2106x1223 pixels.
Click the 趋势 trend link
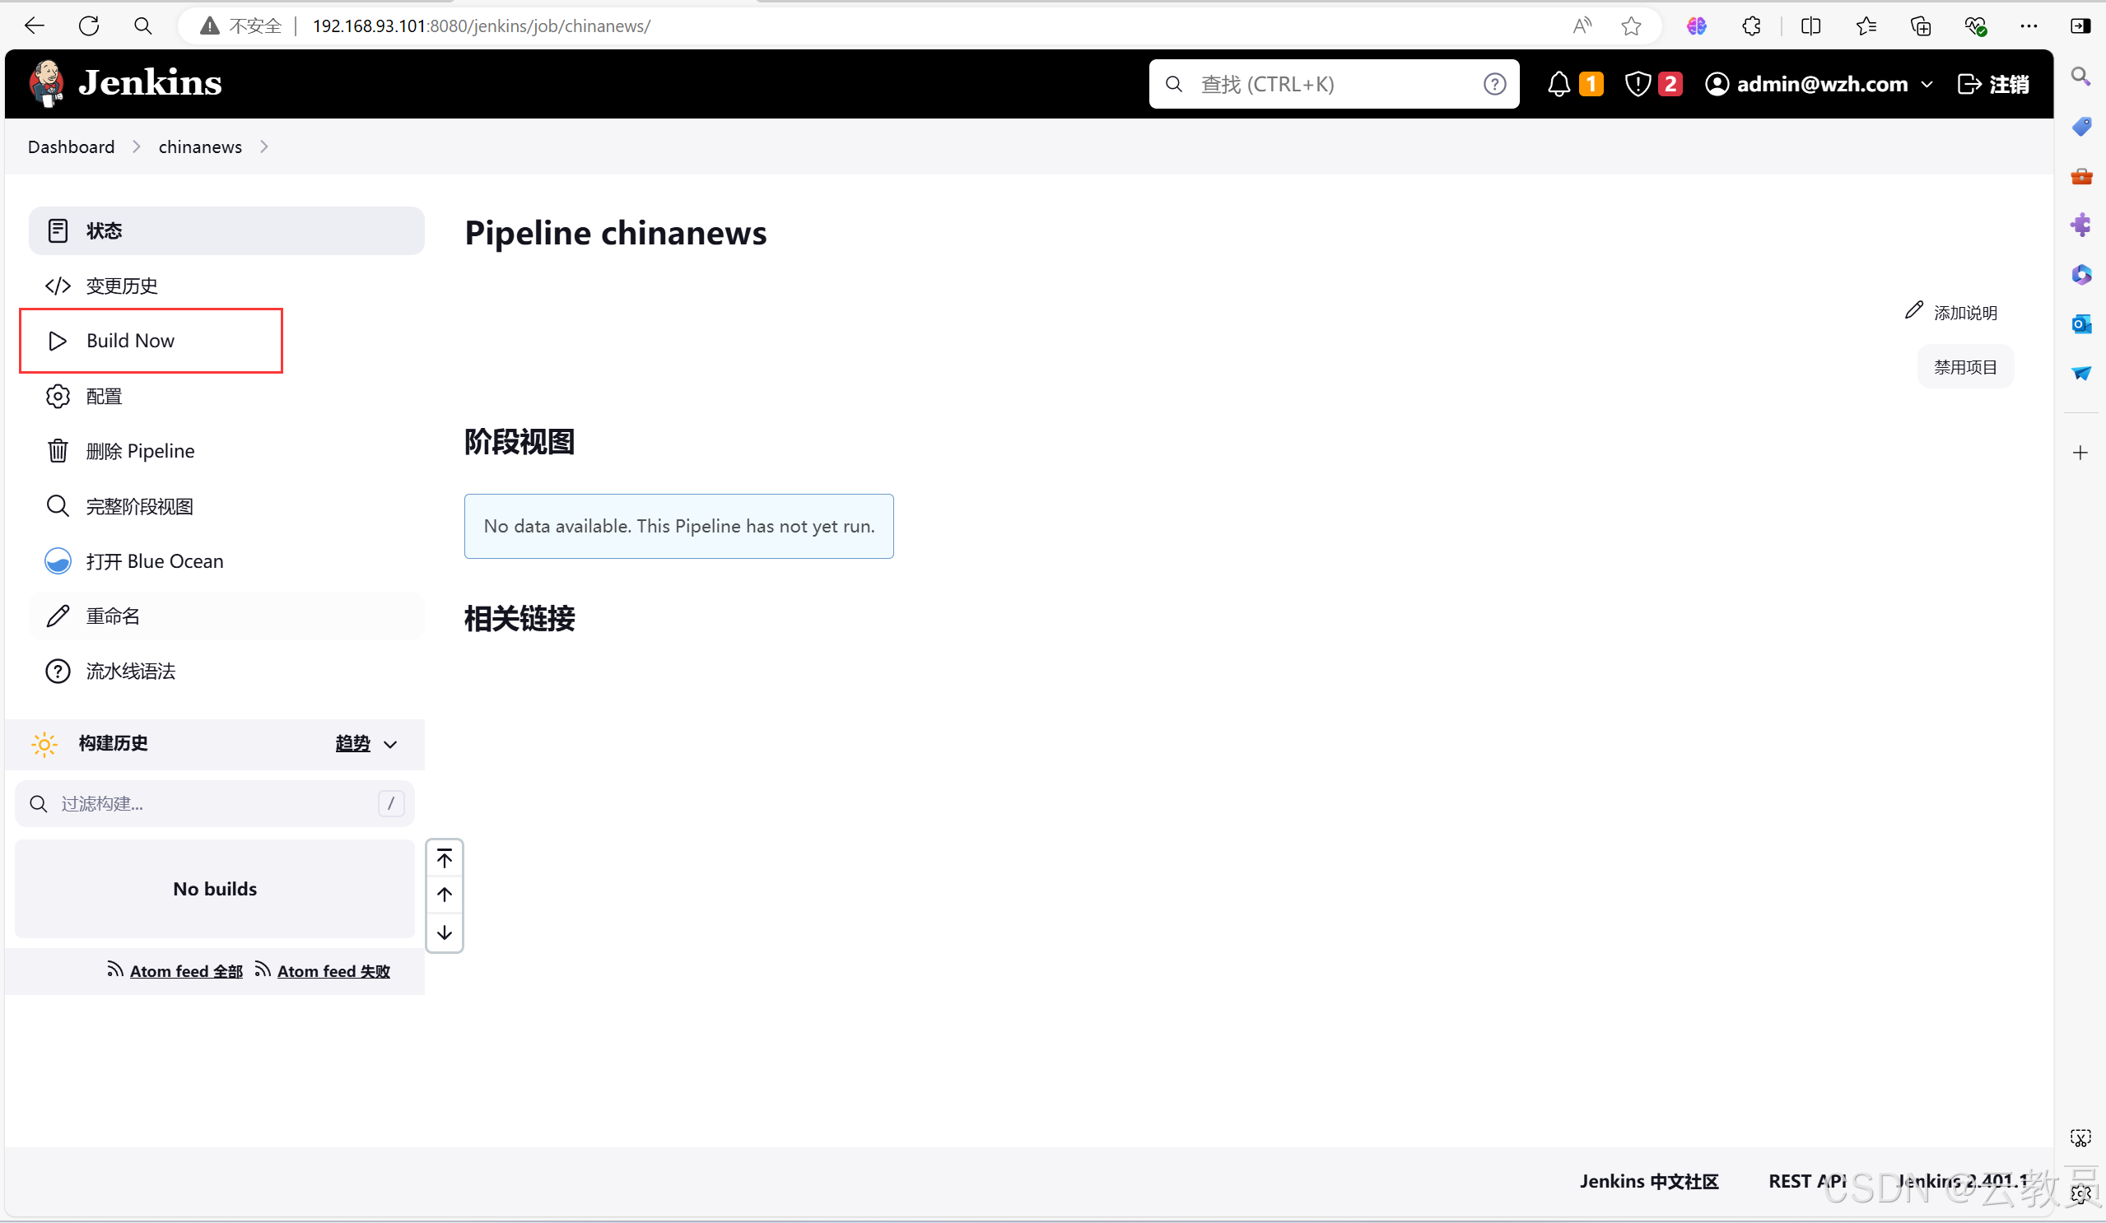click(352, 743)
